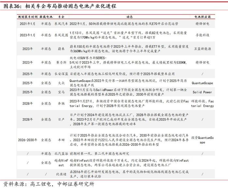This screenshot has width=228, height=189.
Task: Click the QuantumScape supplier in the 大众 row
Action: point(202,83)
